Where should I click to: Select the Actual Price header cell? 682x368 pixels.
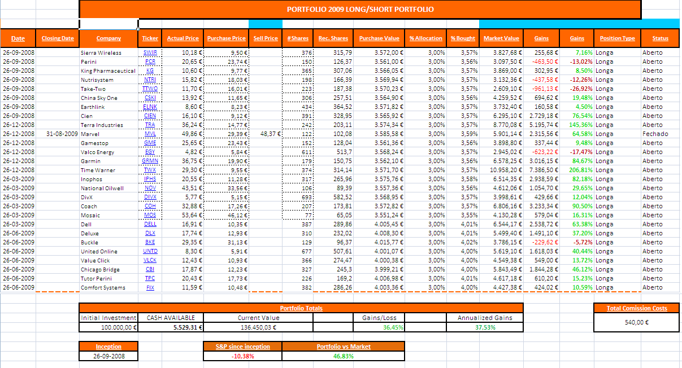point(183,38)
